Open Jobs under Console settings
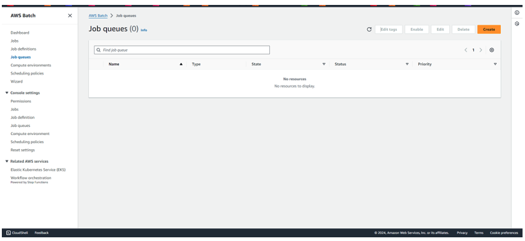 (14, 110)
